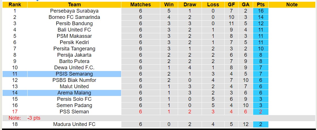Sort by the Matches column header

click(140, 5)
